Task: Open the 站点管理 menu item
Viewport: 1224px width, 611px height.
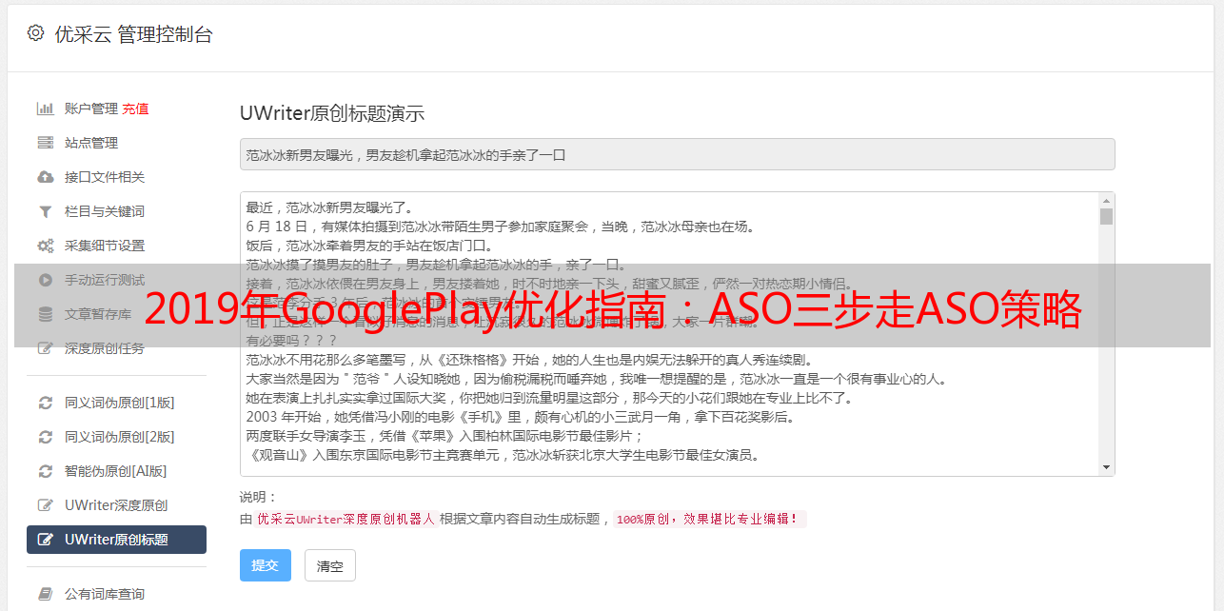Action: [x=91, y=143]
